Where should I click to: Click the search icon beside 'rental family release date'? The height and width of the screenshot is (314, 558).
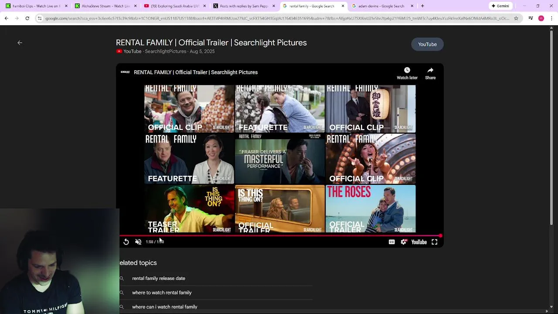pos(122,278)
